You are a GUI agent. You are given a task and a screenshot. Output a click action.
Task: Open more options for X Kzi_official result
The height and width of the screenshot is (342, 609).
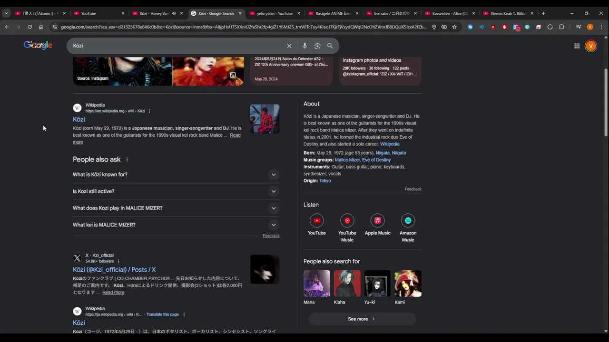point(118,261)
